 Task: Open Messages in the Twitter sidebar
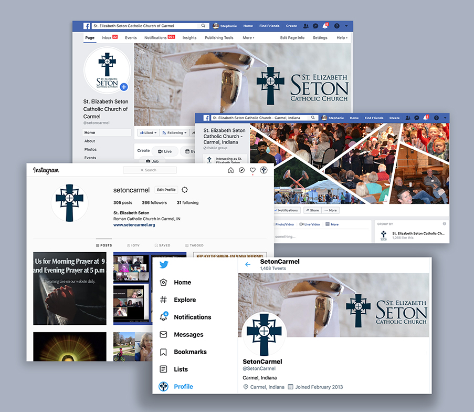182,335
